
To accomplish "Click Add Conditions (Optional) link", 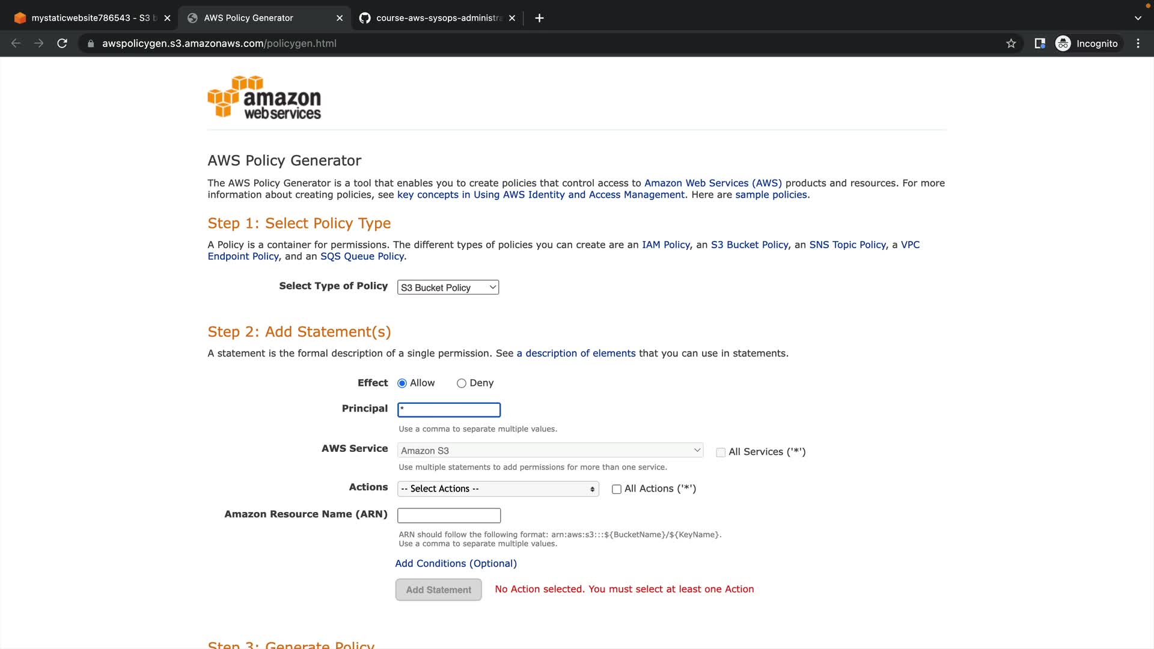I will pyautogui.click(x=456, y=564).
